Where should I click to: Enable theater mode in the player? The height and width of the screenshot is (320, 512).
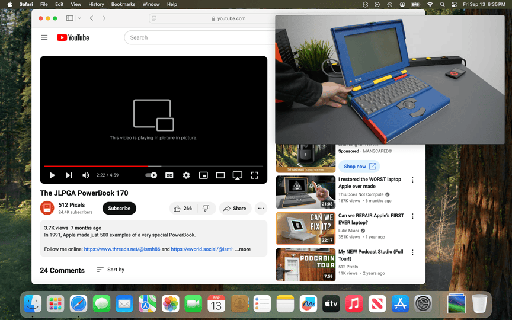click(220, 175)
